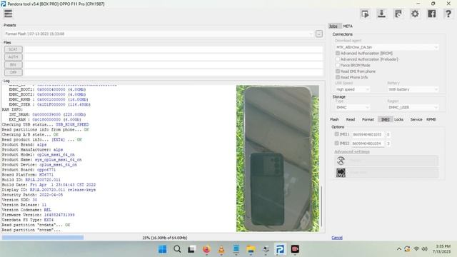This screenshot has height=257, width=457.
Task: Open the Storage Type dropdown
Action: pos(352,108)
